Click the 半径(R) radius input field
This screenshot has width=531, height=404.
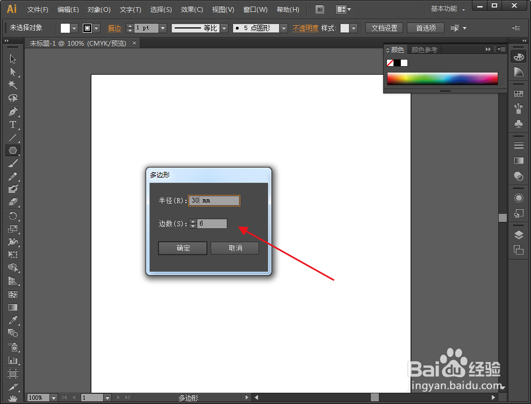[214, 200]
